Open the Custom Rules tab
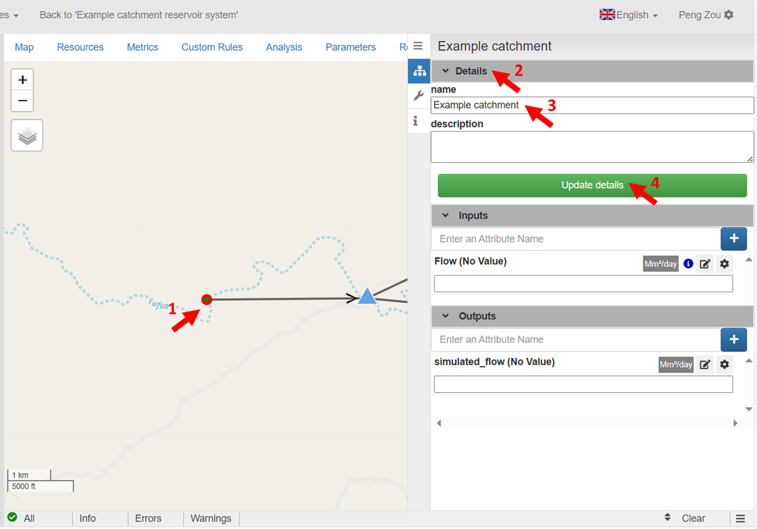The image size is (757, 529). [x=212, y=47]
